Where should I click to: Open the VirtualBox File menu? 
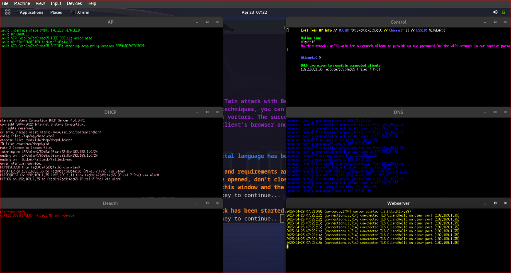coord(5,3)
